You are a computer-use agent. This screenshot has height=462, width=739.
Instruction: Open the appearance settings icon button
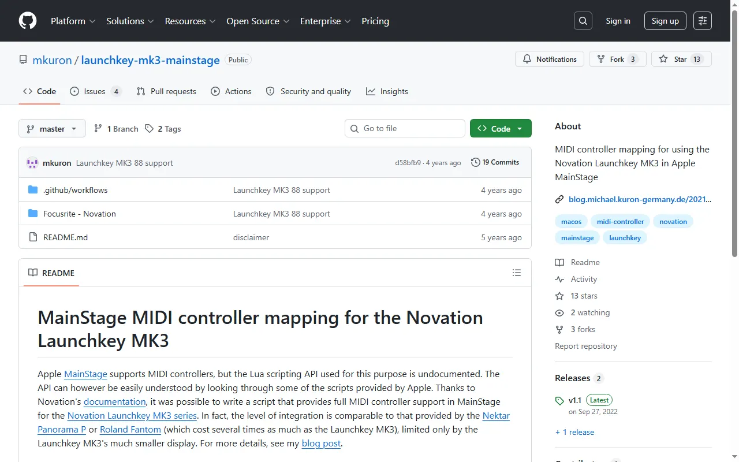(x=703, y=21)
